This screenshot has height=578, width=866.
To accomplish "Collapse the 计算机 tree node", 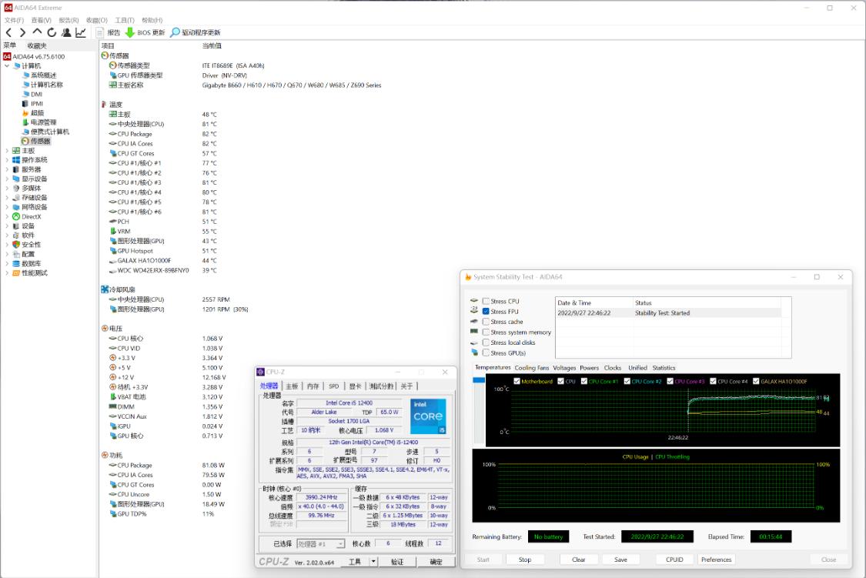I will click(7, 66).
